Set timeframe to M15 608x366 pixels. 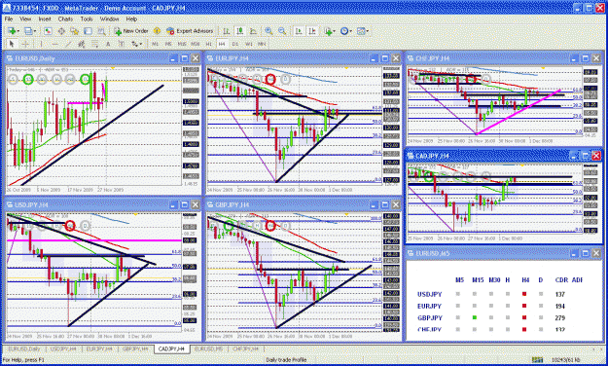coord(182,44)
